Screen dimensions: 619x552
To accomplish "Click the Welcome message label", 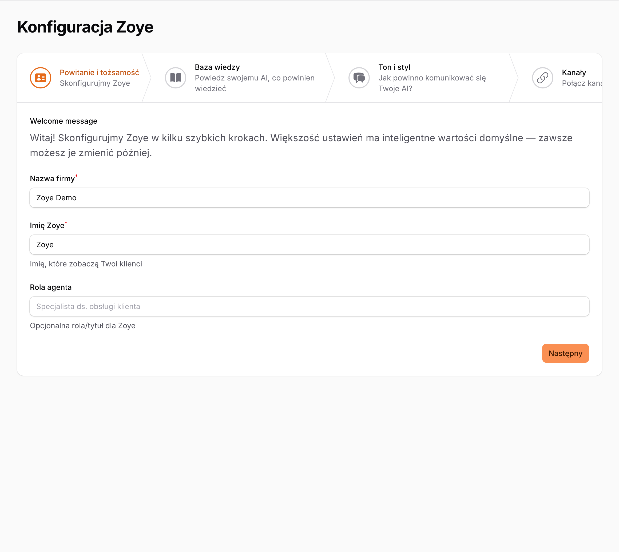I will [64, 121].
